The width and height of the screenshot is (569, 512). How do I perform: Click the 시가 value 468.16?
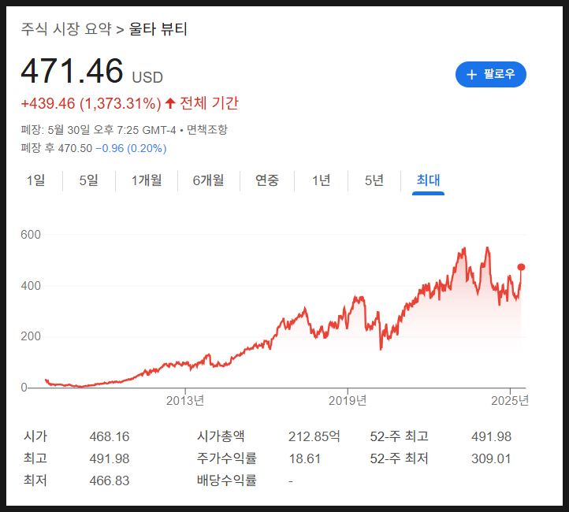(110, 436)
